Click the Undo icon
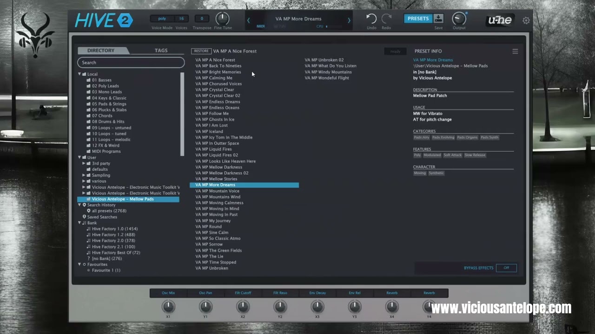The image size is (595, 334). 371,19
